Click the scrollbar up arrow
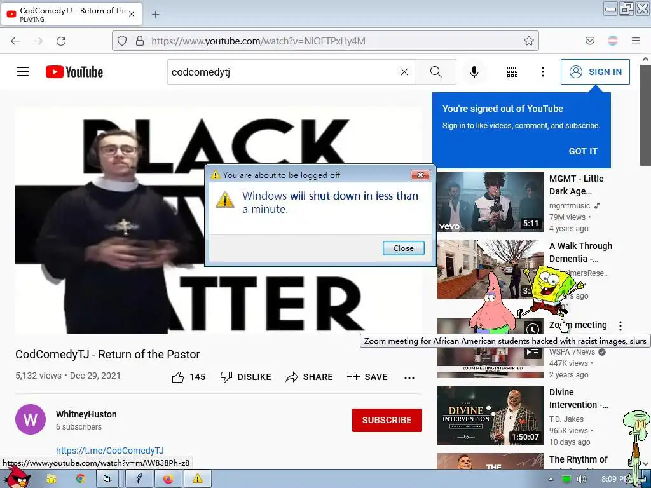651x488 pixels. tap(645, 59)
